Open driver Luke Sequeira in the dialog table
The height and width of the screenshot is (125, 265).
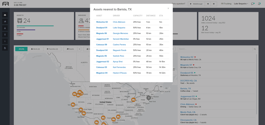[x=119, y=28]
